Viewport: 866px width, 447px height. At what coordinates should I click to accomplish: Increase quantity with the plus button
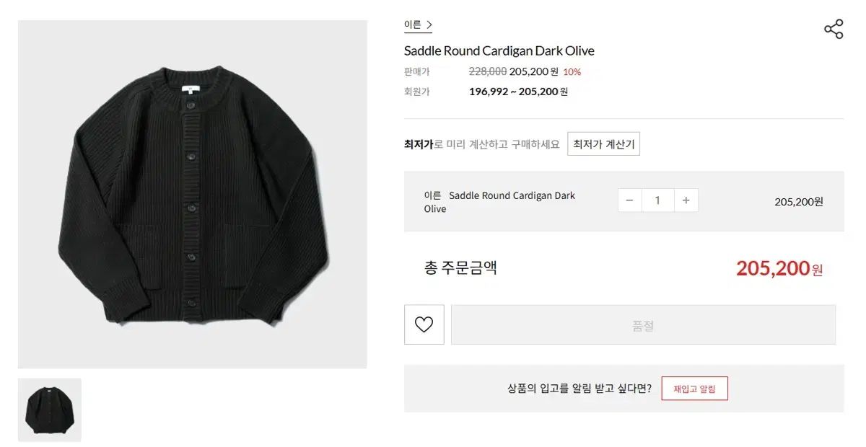[686, 200]
